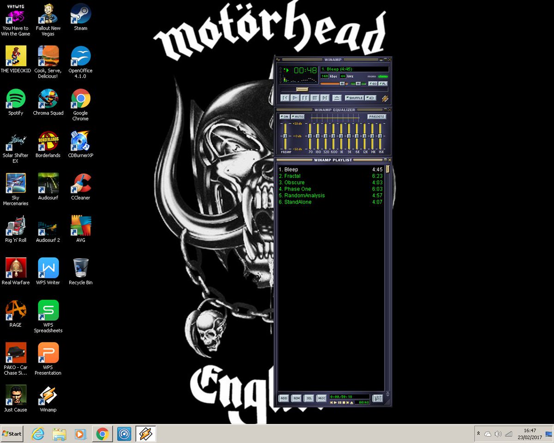The height and width of the screenshot is (443, 554).
Task: Click the Start button
Action: (12, 434)
